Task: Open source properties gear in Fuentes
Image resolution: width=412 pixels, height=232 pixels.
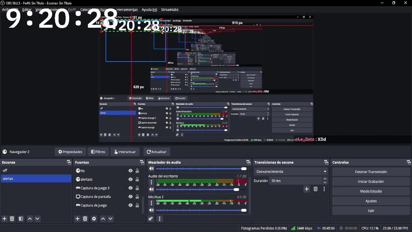Action: pyautogui.click(x=94, y=219)
